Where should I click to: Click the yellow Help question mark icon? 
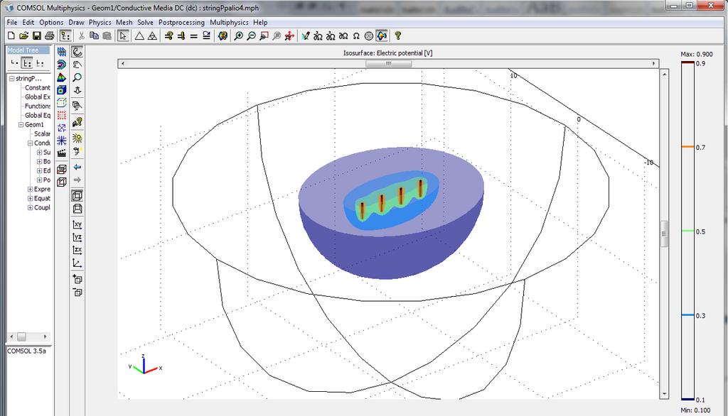pyautogui.click(x=398, y=35)
